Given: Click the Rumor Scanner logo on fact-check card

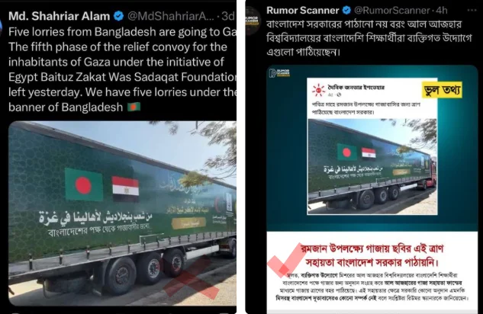Looking at the screenshot, I should (x=279, y=73).
